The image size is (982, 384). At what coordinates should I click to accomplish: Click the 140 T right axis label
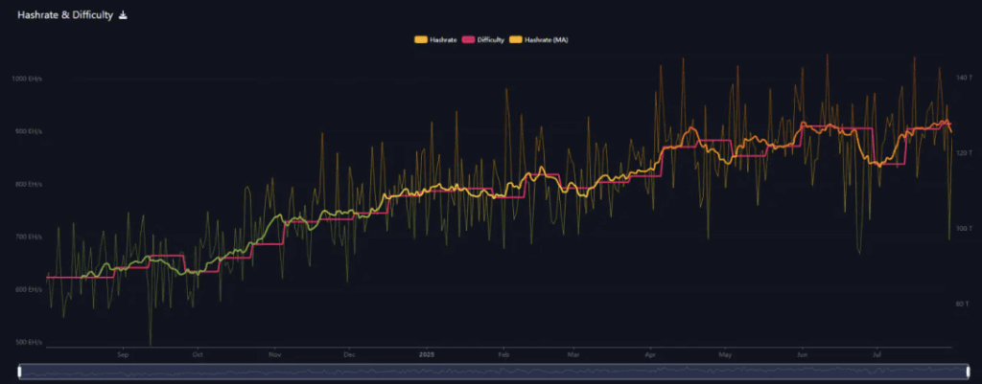[964, 75]
